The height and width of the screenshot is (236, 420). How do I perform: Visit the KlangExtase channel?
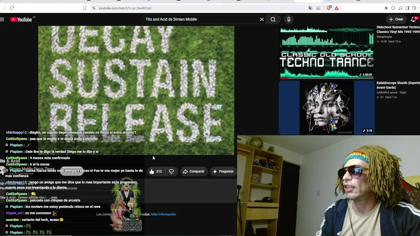(x=384, y=37)
